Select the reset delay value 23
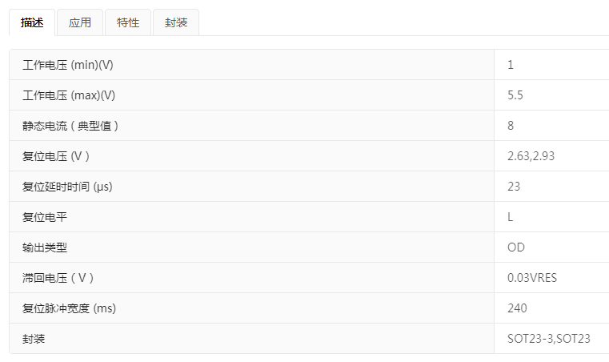The image size is (609, 362). 514,187
